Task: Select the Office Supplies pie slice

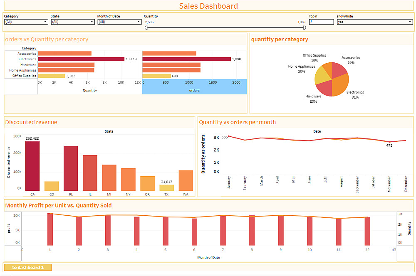Action: (x=328, y=69)
